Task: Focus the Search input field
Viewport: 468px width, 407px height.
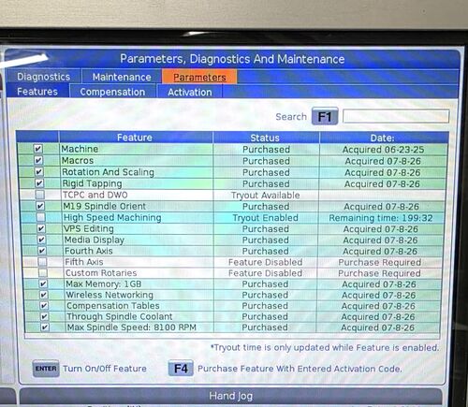Action: point(396,116)
